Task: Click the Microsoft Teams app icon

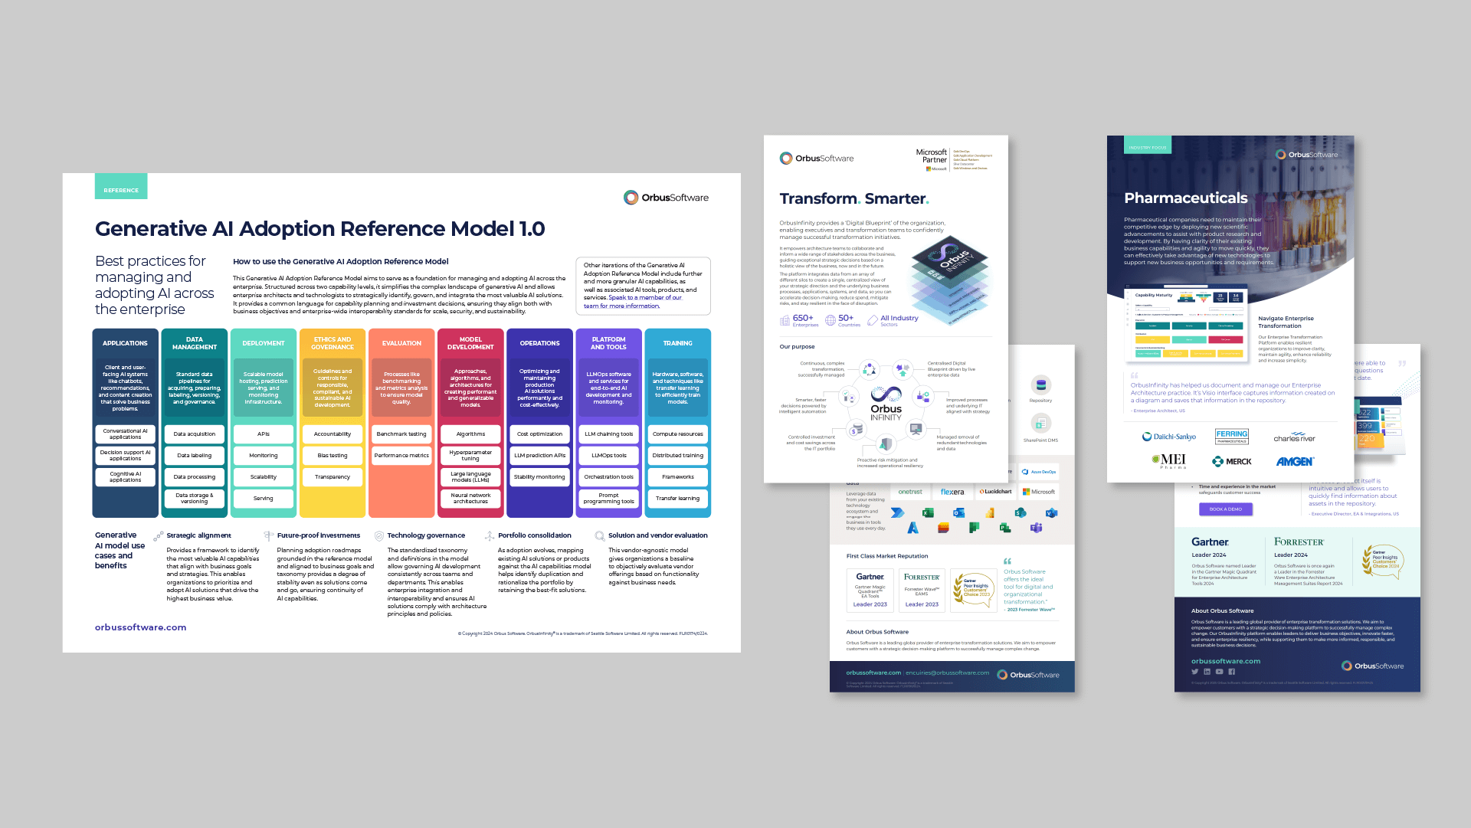Action: [1036, 528]
